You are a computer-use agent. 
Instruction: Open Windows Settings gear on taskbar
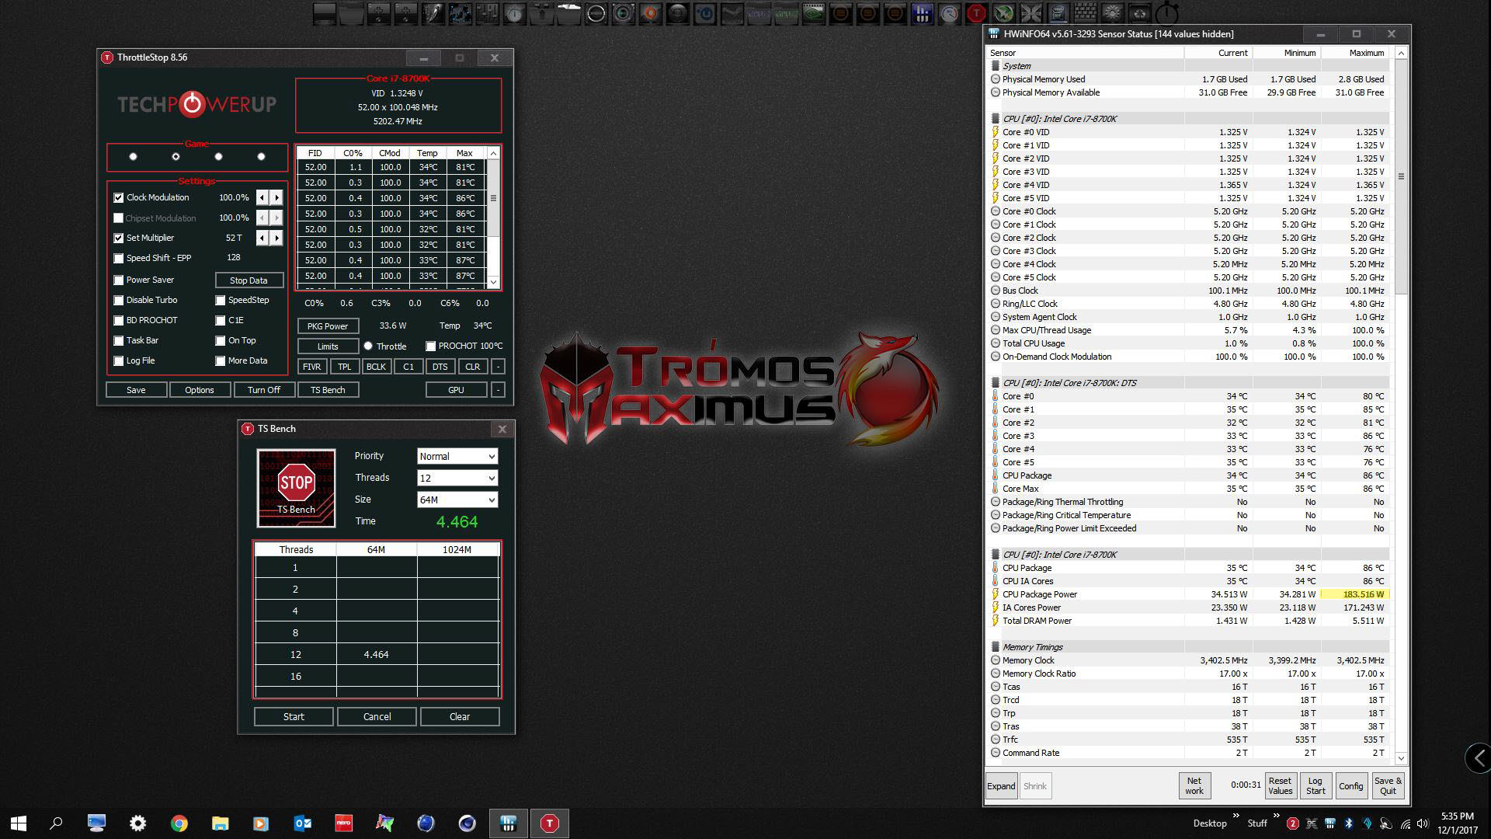coord(137,823)
